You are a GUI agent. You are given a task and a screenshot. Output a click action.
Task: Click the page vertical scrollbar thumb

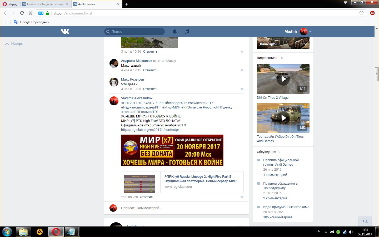[x=377, y=74]
